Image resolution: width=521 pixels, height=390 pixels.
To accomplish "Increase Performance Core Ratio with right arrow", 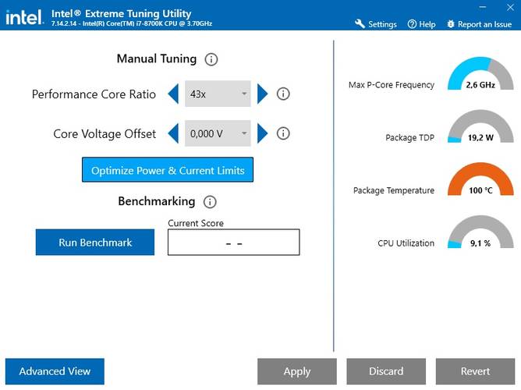I will 263,94.
